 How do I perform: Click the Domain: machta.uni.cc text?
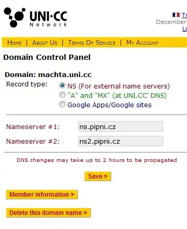(48, 75)
